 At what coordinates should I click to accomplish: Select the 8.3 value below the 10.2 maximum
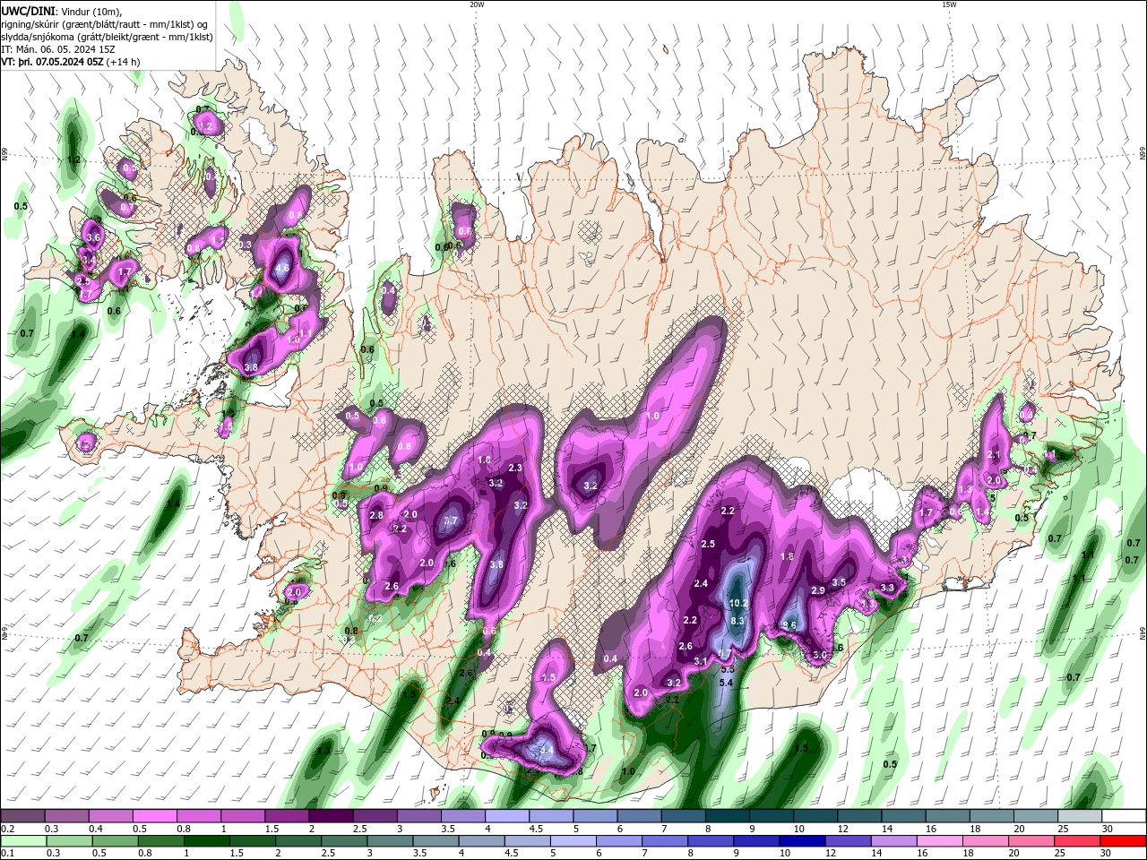tap(739, 620)
